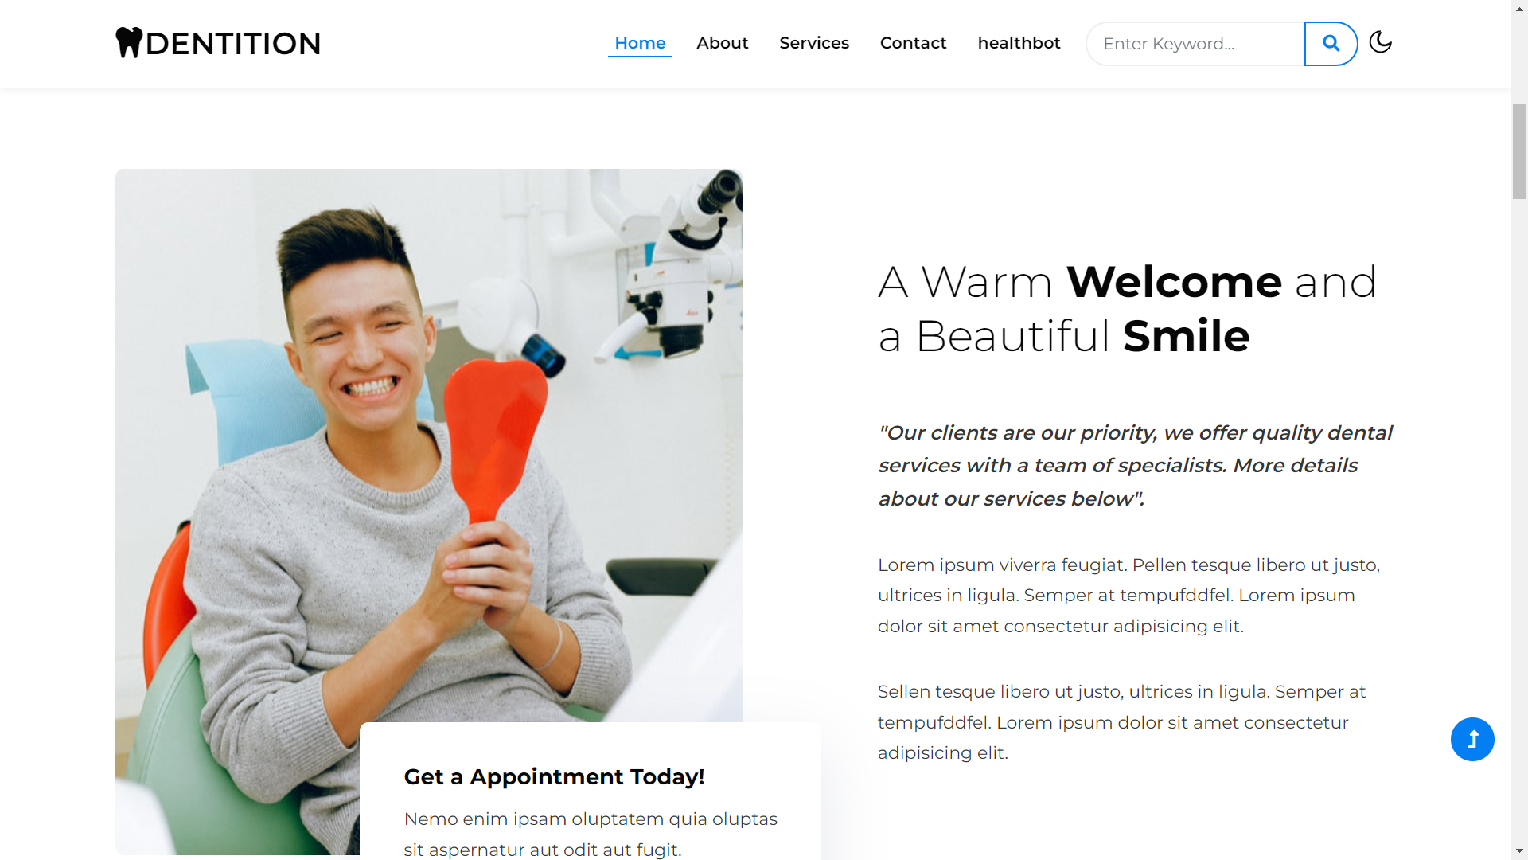Click the blue scroll-to-top arrow button
1528x860 pixels.
1472,739
